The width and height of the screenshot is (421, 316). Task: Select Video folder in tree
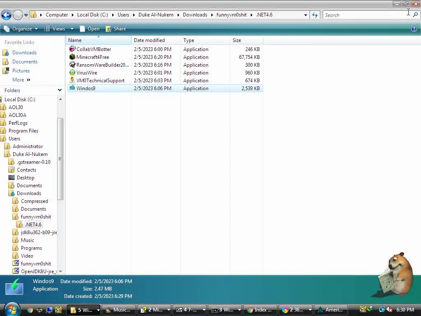27,256
